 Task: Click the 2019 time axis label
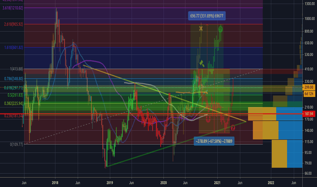click(110, 183)
